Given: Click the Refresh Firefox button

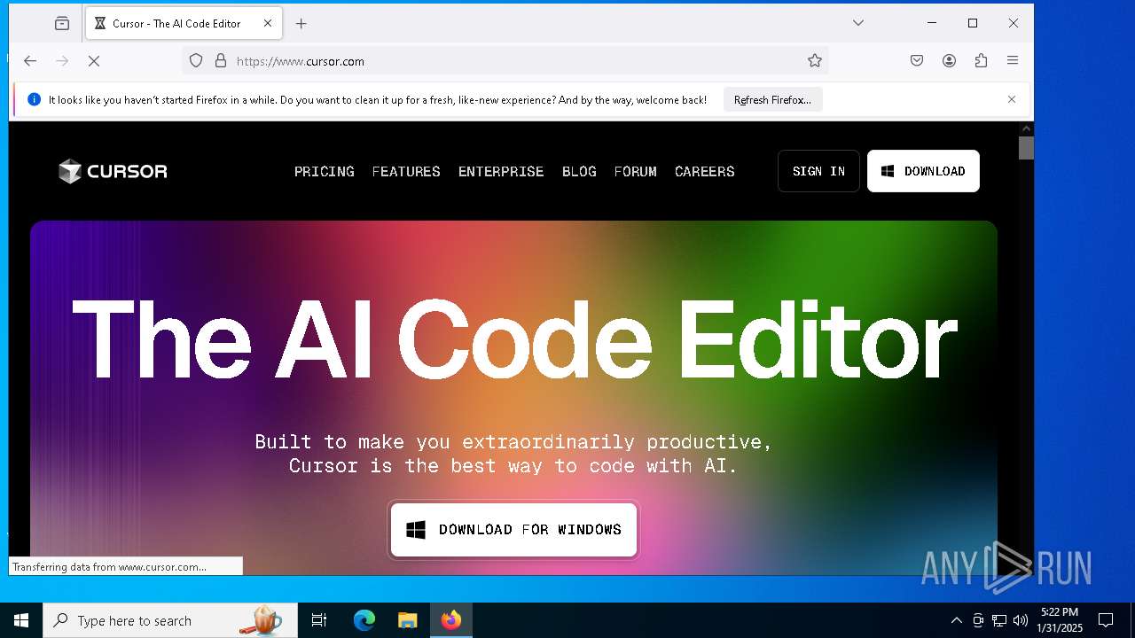Looking at the screenshot, I should pyautogui.click(x=772, y=100).
